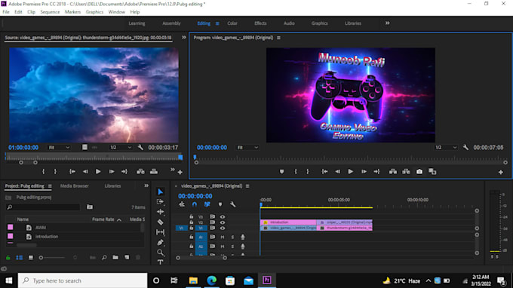Click Insert button in Source monitor
The width and height of the screenshot is (513, 288).
pos(140,172)
